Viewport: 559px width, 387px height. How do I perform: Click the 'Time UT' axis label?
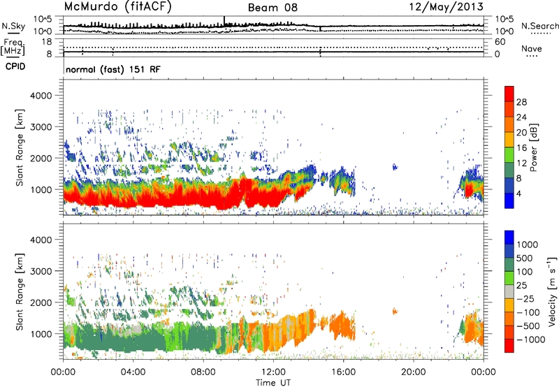coord(273,383)
